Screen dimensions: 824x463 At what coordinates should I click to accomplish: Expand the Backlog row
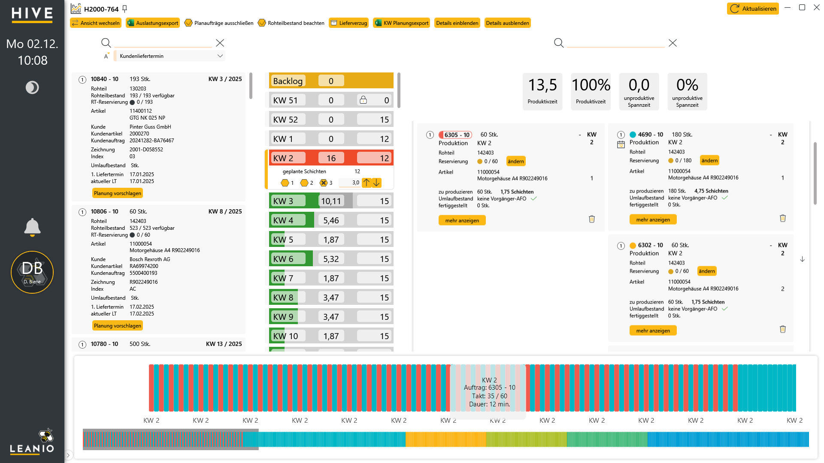(x=331, y=81)
